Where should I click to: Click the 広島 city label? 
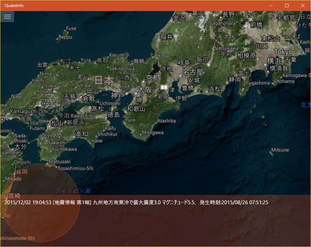pos(49,102)
